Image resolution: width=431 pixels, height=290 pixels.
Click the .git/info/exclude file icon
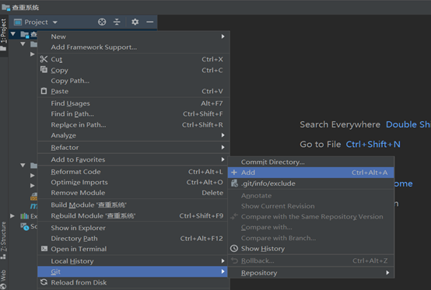(234, 183)
